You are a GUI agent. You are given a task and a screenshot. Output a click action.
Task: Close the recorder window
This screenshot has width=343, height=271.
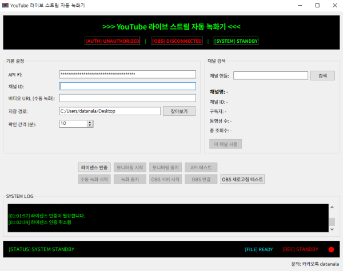[334, 5]
